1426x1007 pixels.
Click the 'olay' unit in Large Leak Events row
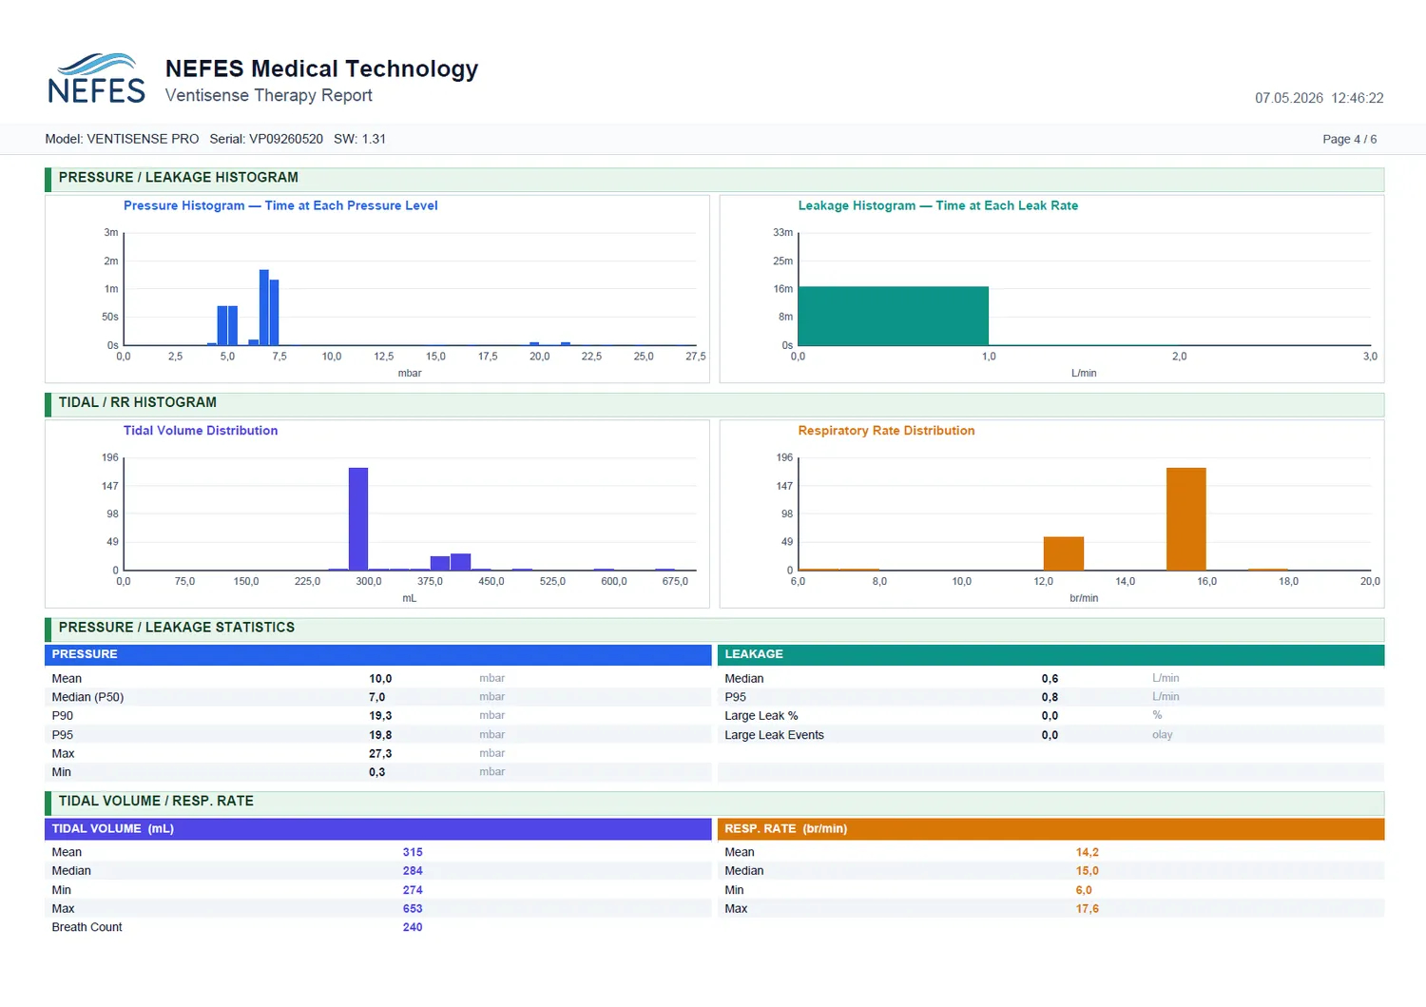(x=1162, y=735)
